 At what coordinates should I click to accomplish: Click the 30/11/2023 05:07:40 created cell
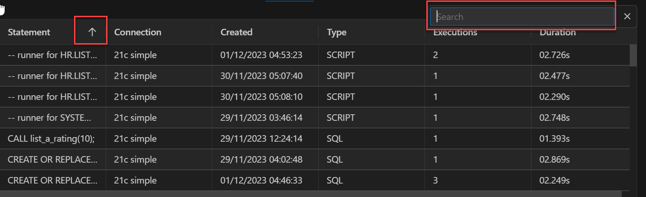click(261, 76)
